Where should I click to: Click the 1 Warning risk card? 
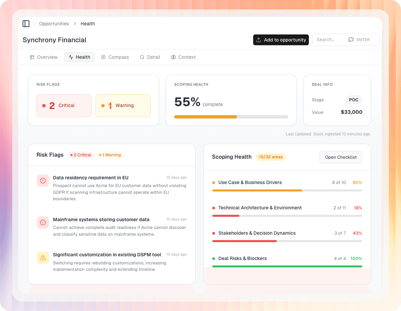coord(123,106)
